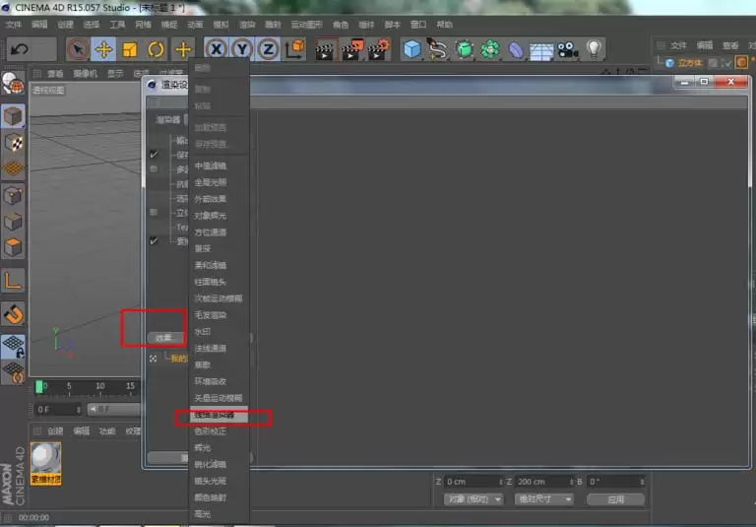The image size is (756, 527).
Task: Click the timeline green frame marker
Action: [x=40, y=386]
